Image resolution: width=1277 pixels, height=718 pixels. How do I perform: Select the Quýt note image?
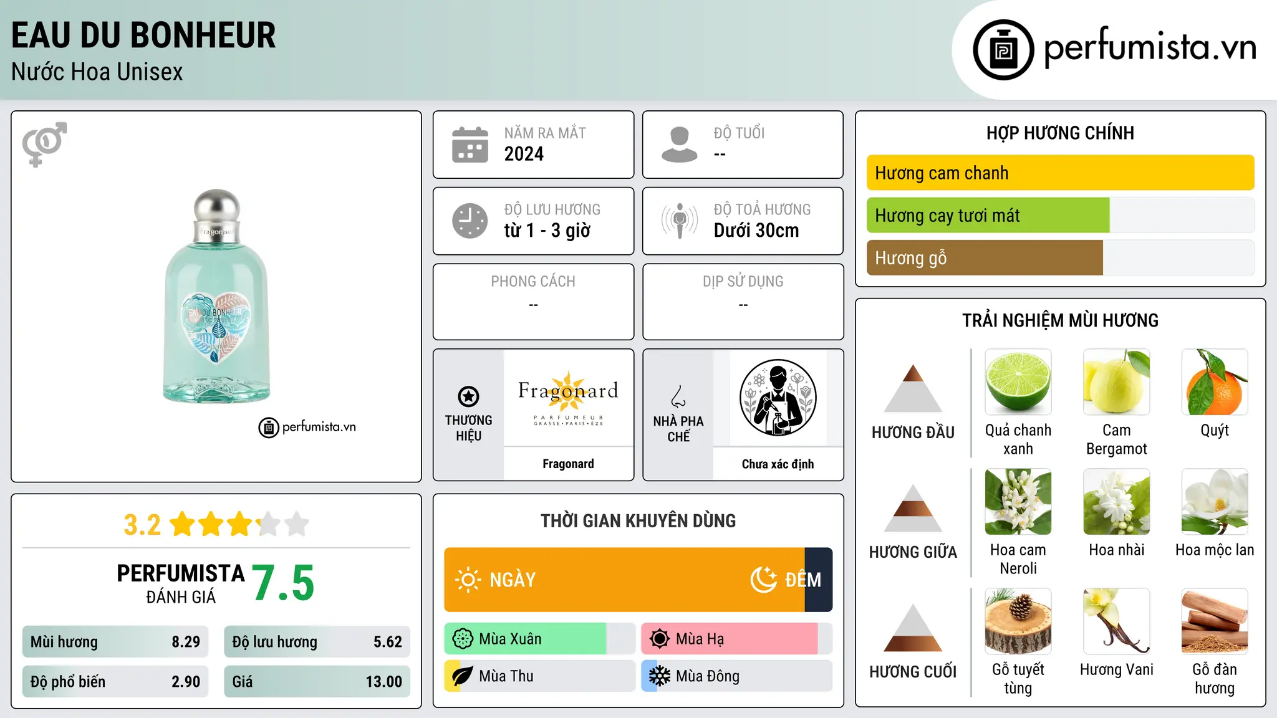[x=1215, y=382]
